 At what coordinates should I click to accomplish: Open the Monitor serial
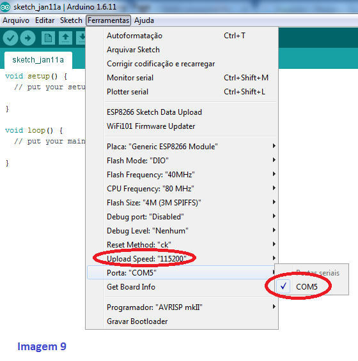(x=182, y=78)
